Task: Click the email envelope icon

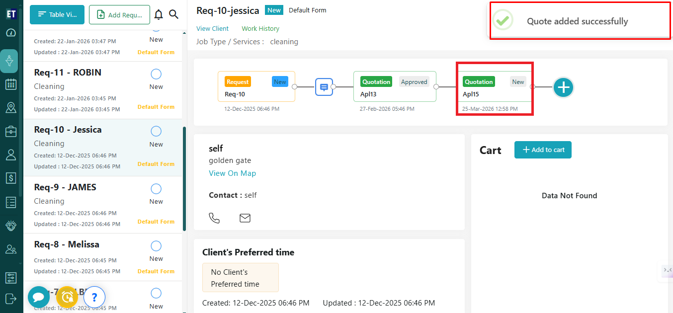Action: [x=245, y=218]
